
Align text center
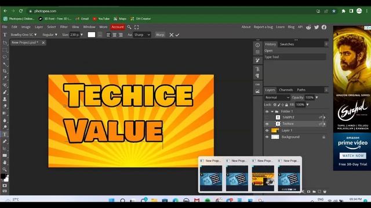pyautogui.click(x=115, y=35)
